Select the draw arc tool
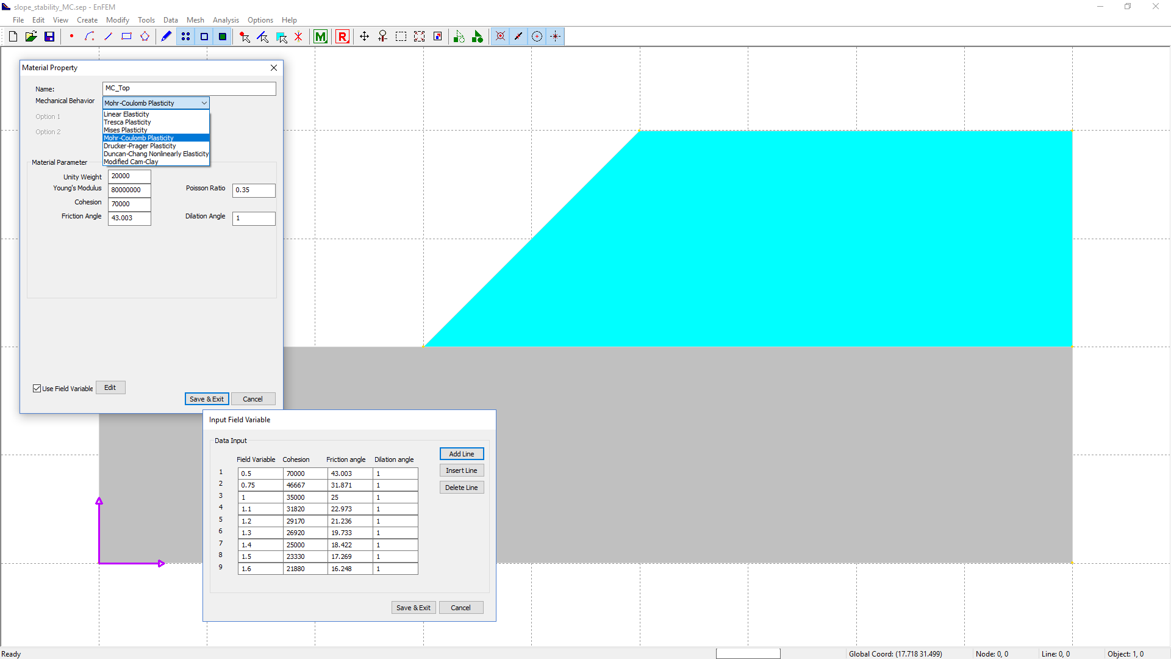 [90, 37]
